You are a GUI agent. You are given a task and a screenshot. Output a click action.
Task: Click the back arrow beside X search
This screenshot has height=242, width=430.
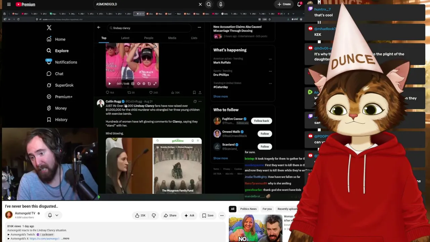[x=98, y=28]
